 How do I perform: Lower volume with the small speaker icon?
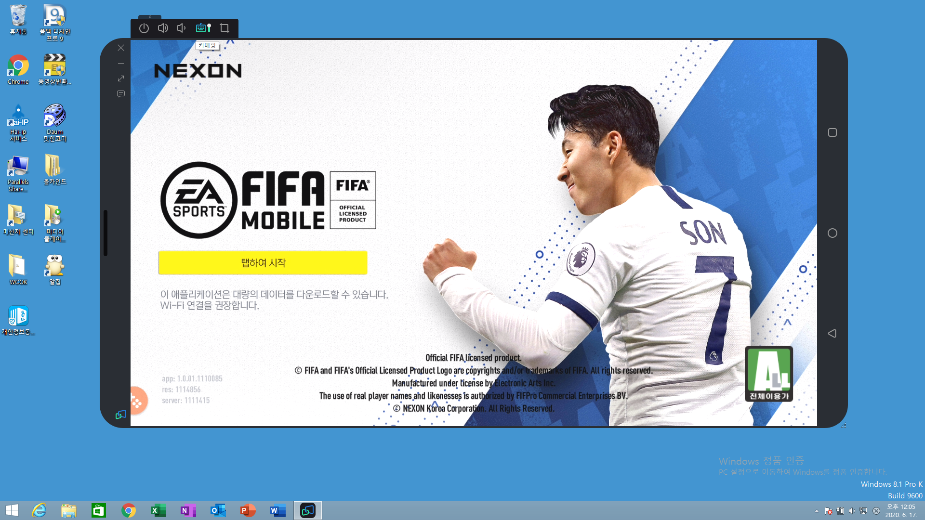(181, 28)
